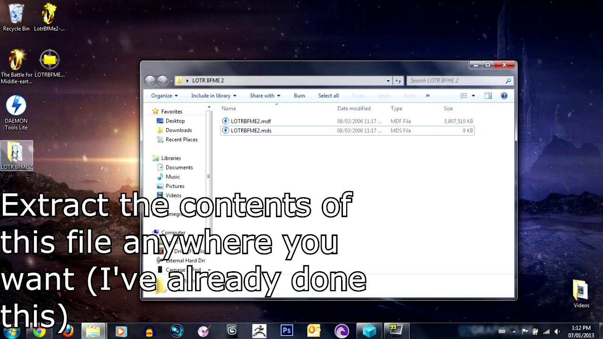Sort files by the Name column

(x=229, y=108)
